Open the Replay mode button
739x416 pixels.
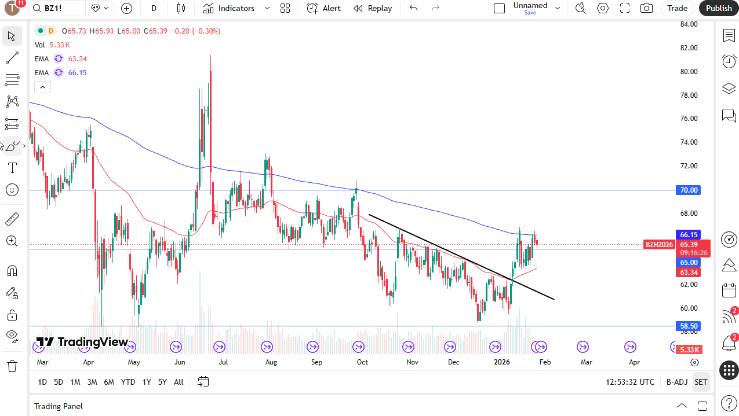[373, 8]
